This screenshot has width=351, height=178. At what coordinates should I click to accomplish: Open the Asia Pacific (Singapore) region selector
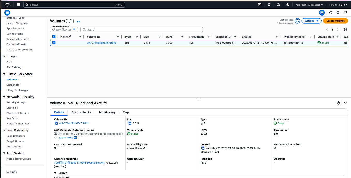point(309,4)
